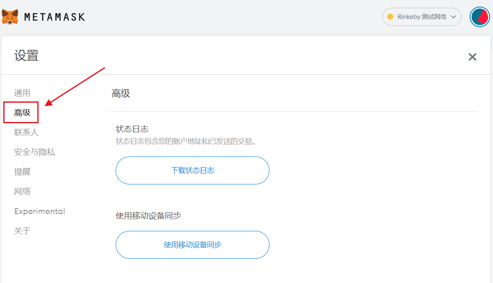Open the Experimental settings tab

(x=39, y=211)
